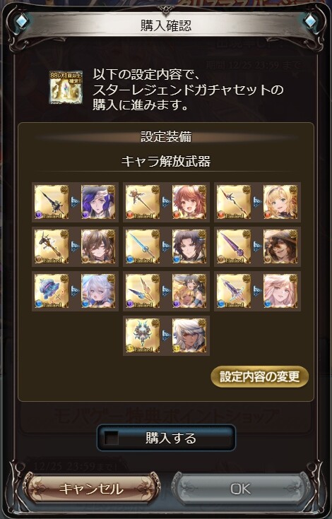Screen dimensions: 332x519
Task: Open the Star Legend gacha set thumbnail
Action: [x=66, y=88]
